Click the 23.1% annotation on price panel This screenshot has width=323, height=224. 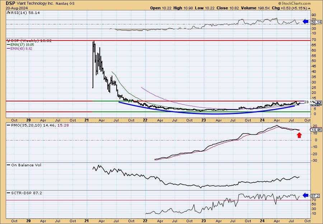point(310,102)
